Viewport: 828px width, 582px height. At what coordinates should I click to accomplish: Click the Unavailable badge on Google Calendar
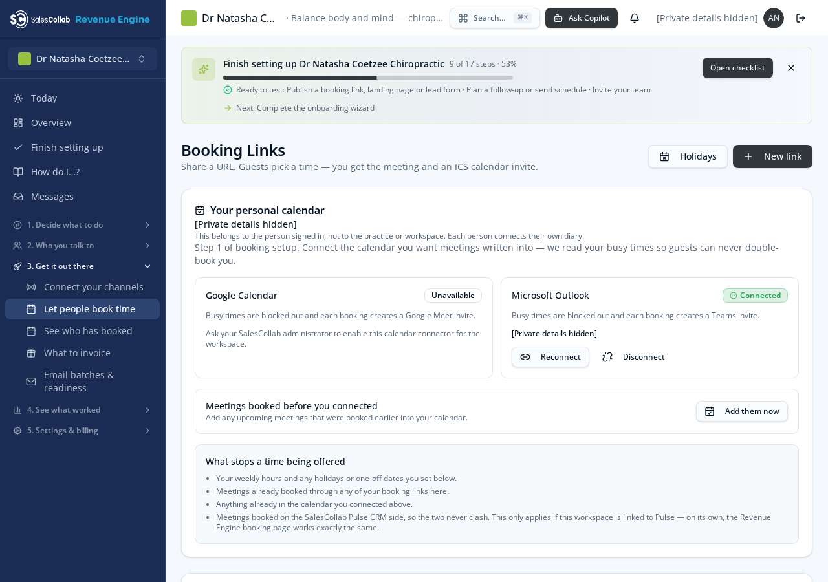point(453,296)
